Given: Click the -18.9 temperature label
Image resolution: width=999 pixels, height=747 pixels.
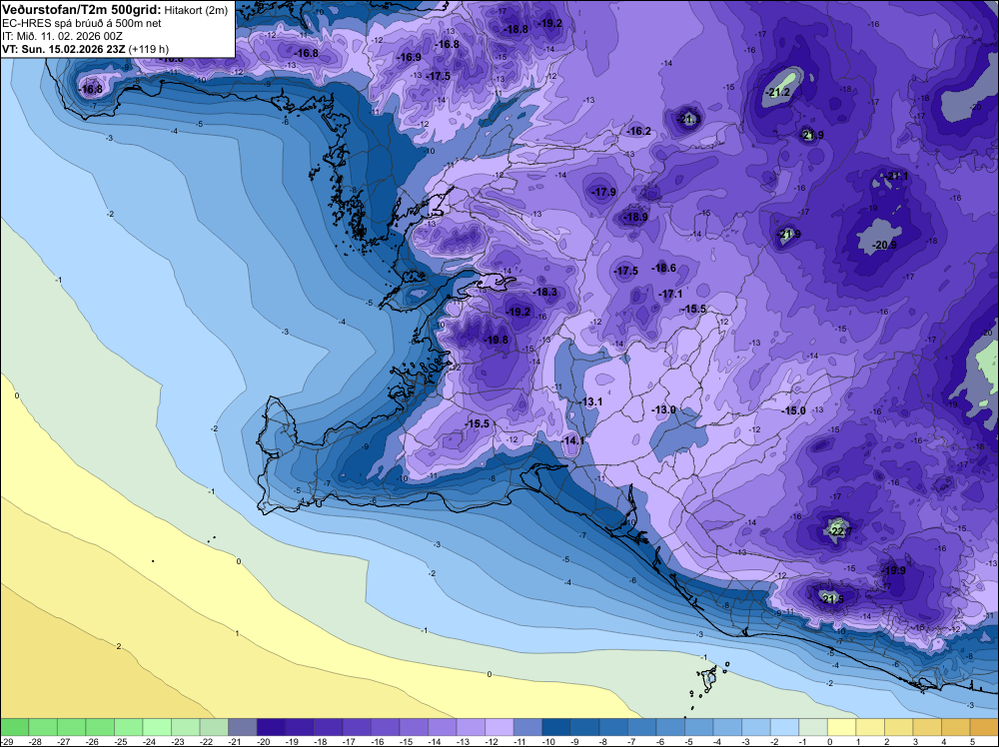Looking at the screenshot, I should pos(635,217).
